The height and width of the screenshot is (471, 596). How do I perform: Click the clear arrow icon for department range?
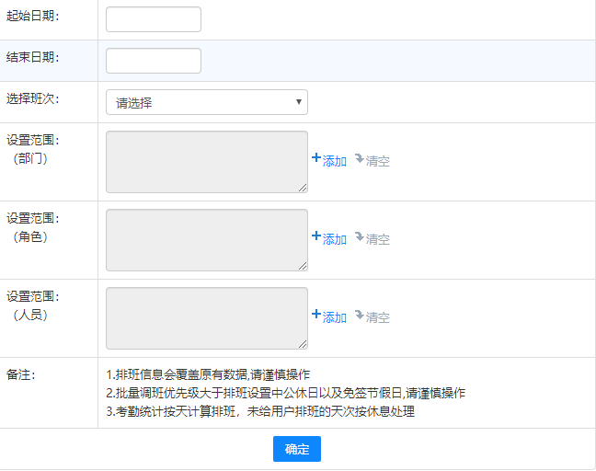(x=360, y=158)
